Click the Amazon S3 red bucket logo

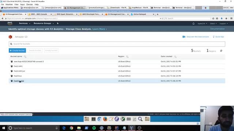point(10,37)
